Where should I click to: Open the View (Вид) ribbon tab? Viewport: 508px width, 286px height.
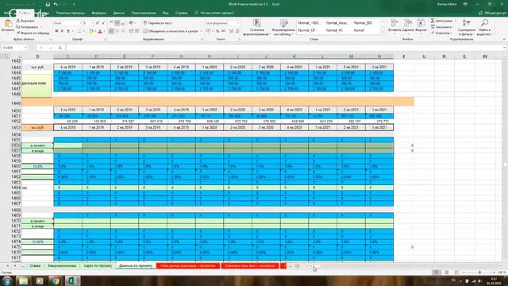pyautogui.click(x=166, y=13)
